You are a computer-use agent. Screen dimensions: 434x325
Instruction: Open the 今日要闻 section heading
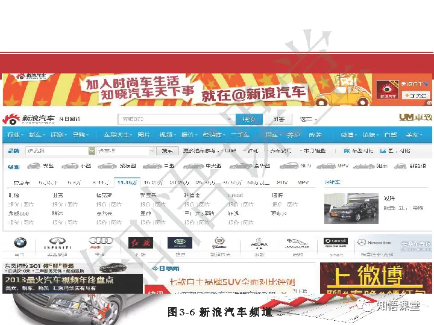pyautogui.click(x=166, y=268)
